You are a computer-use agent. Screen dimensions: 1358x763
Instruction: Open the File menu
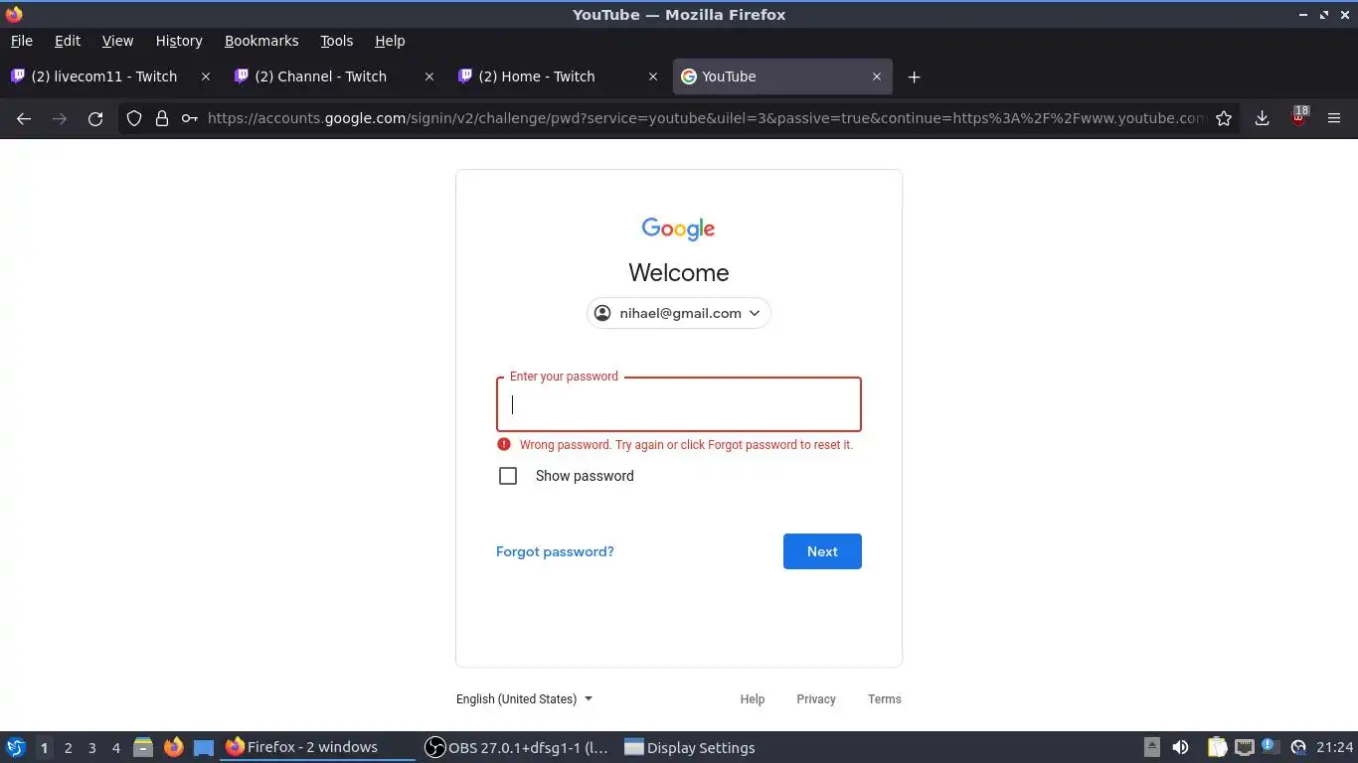21,41
